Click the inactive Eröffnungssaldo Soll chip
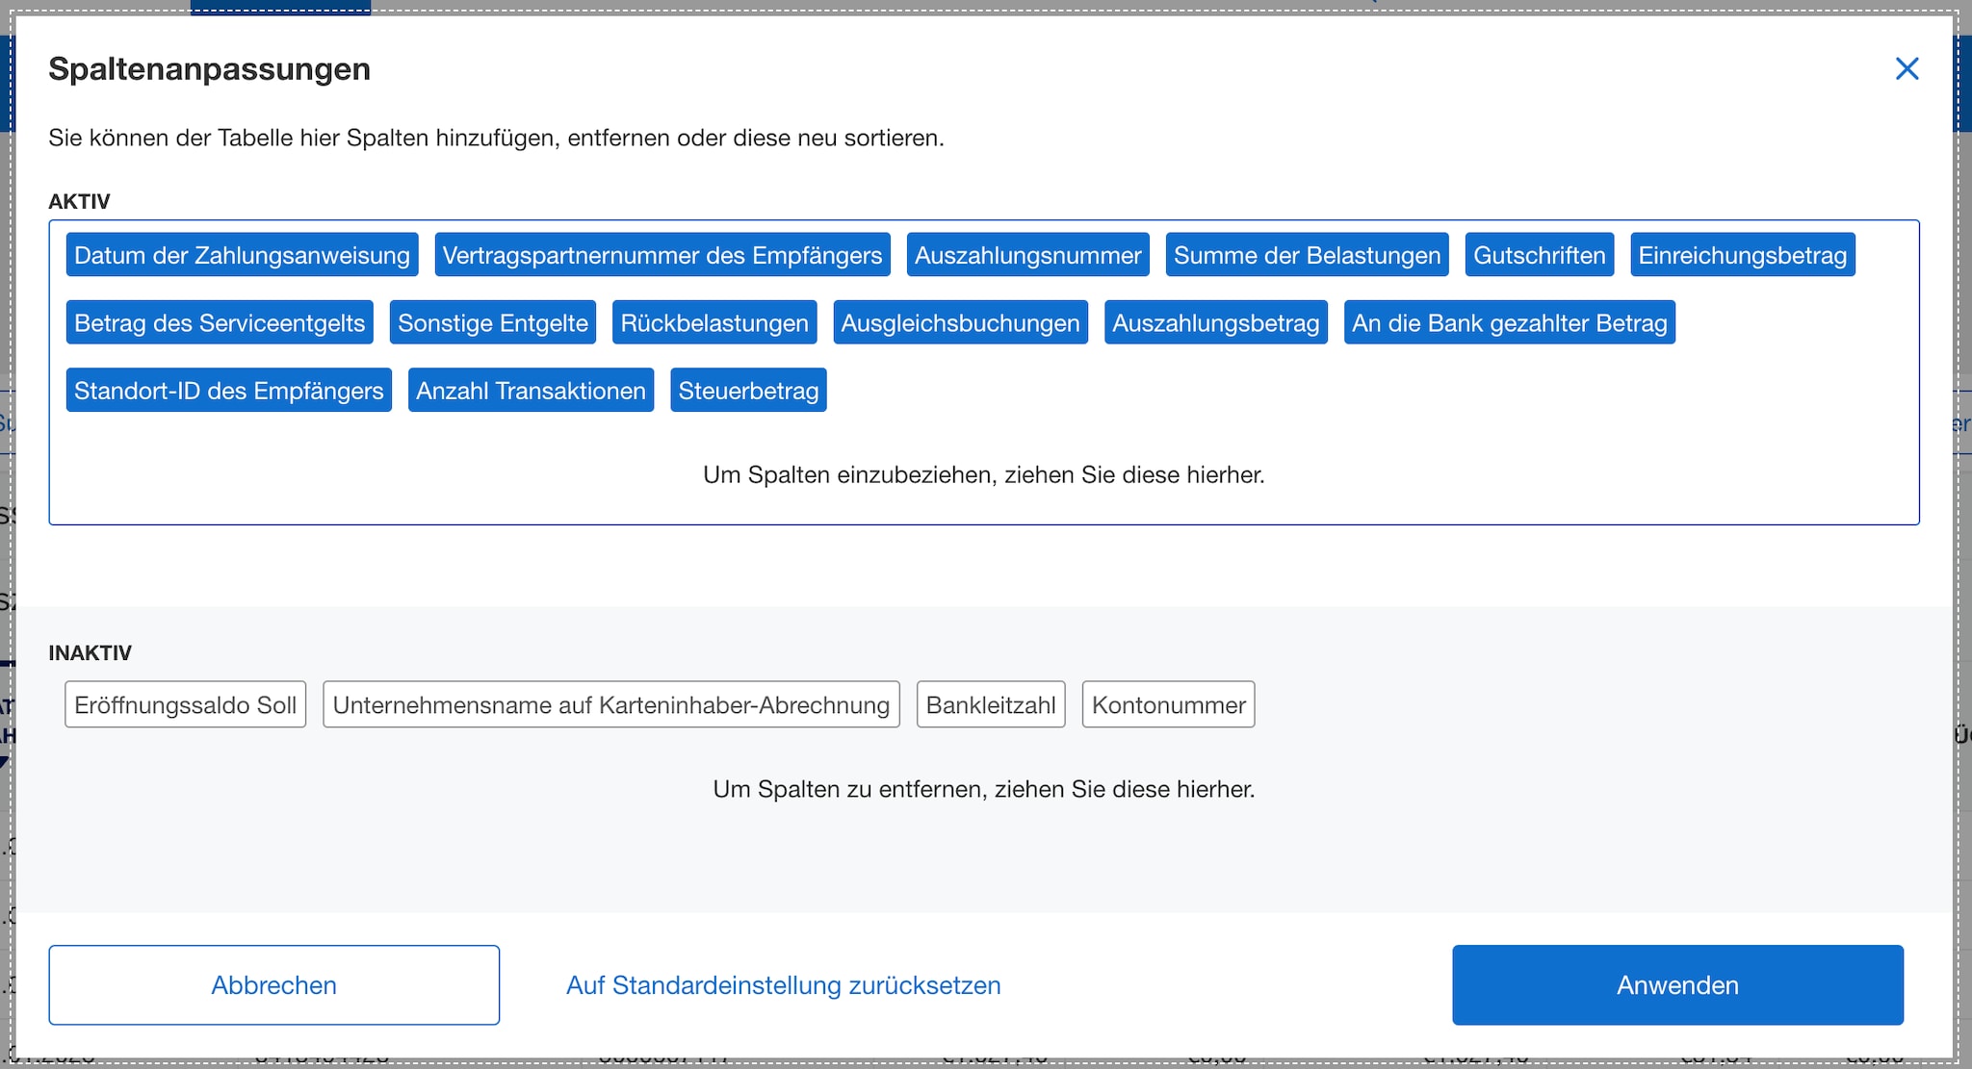This screenshot has width=1972, height=1069. tap(185, 704)
